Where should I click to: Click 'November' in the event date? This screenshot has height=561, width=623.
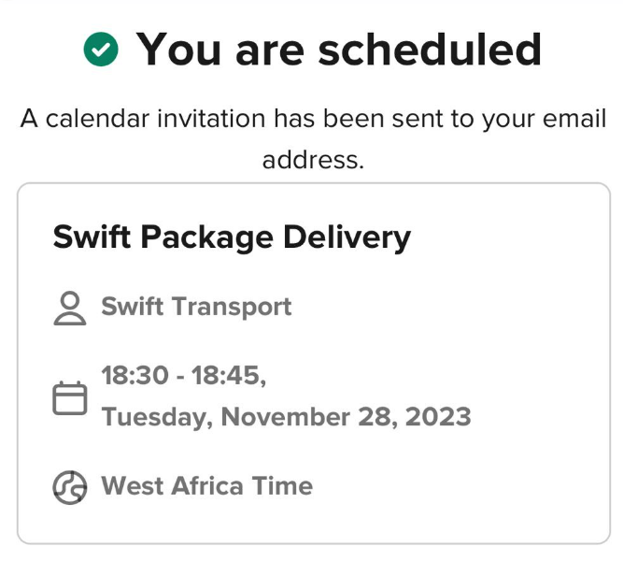click(286, 417)
